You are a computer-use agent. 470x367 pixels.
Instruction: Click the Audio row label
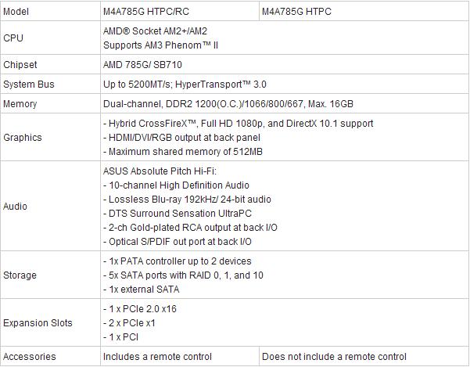point(15,207)
